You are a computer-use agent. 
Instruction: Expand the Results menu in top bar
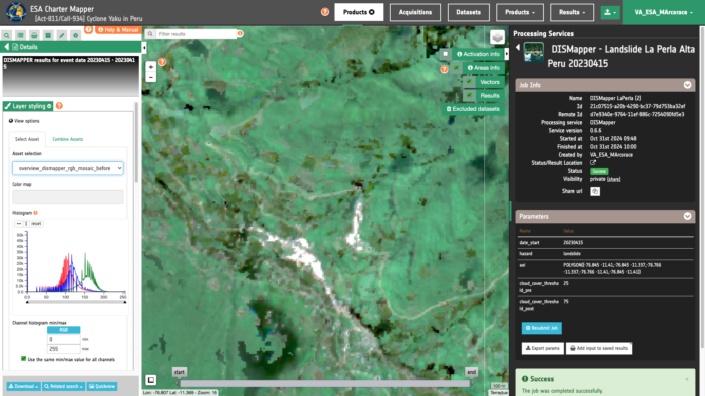[x=572, y=12]
